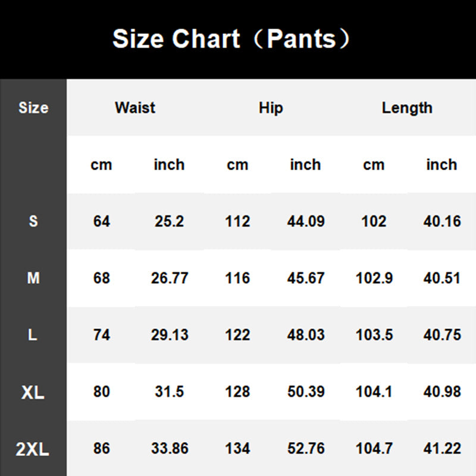
Task: Click the Size Chart (Pants) title
Action: click(x=232, y=39)
